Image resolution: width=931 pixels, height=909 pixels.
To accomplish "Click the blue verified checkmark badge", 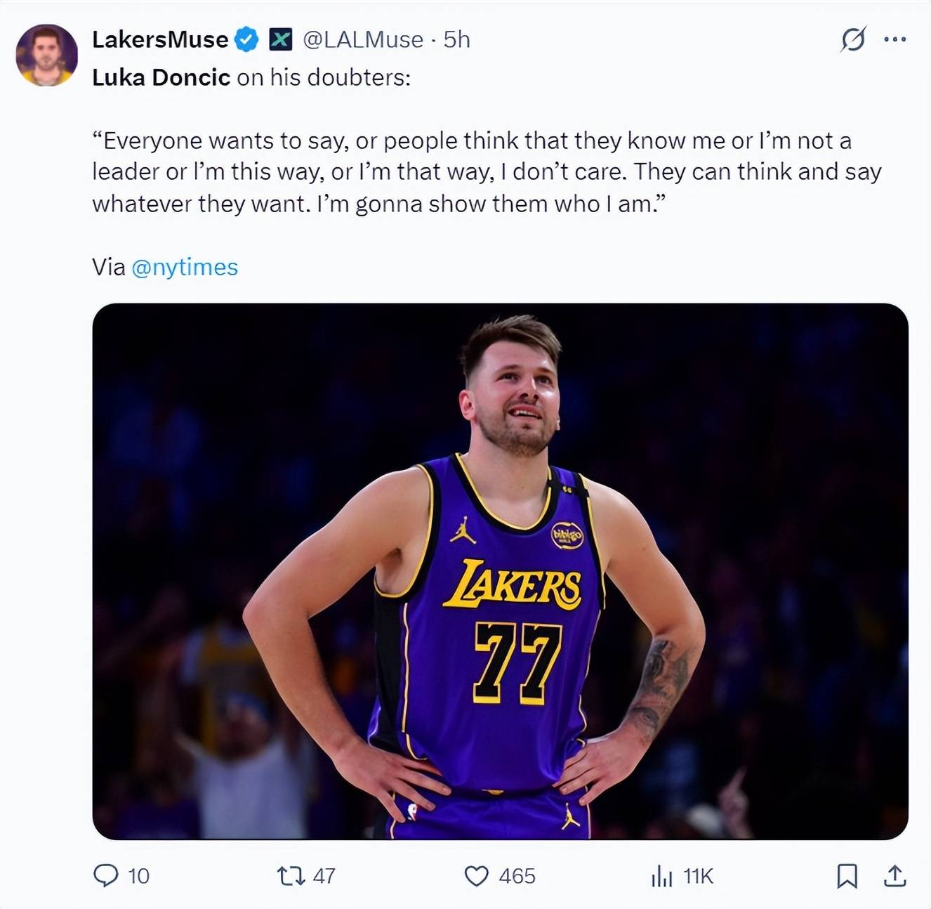I will [x=246, y=39].
